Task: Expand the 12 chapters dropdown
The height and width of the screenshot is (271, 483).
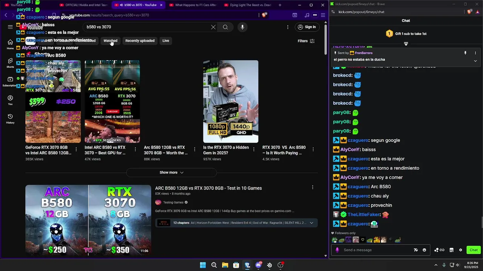Action: (311, 223)
